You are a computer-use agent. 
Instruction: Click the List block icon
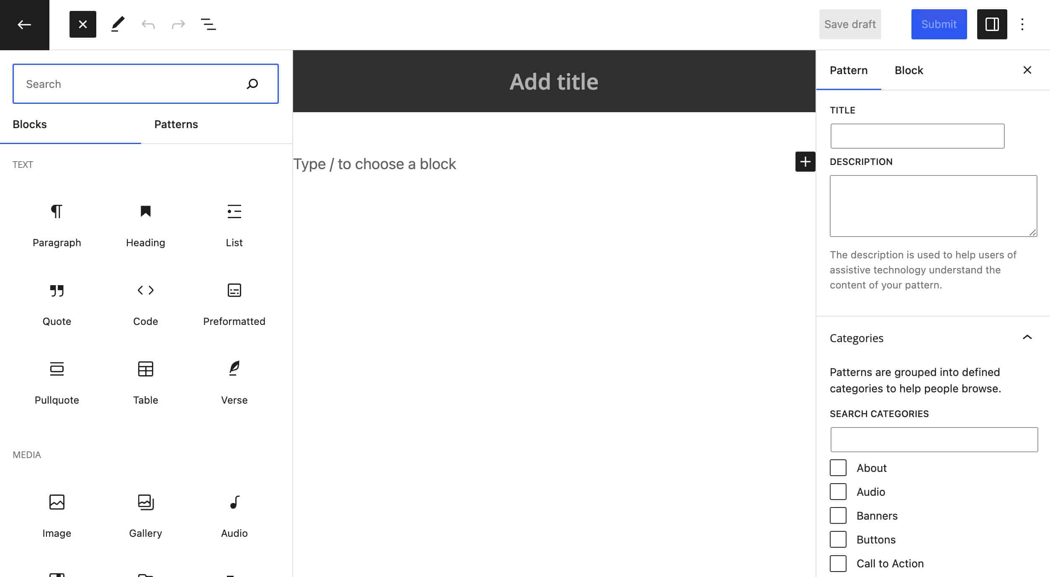pos(234,211)
